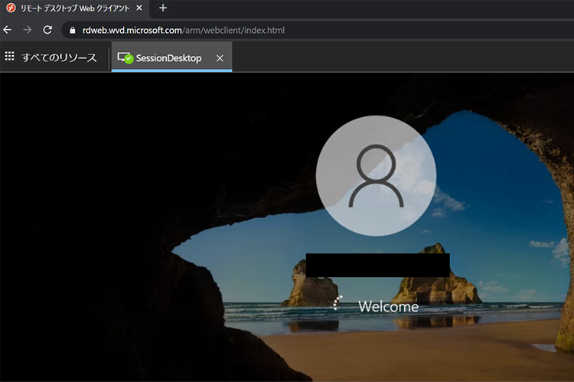Select the リモート デスクトップ Web クライアント browser tab
Image resolution: width=574 pixels, height=382 pixels.
73,8
